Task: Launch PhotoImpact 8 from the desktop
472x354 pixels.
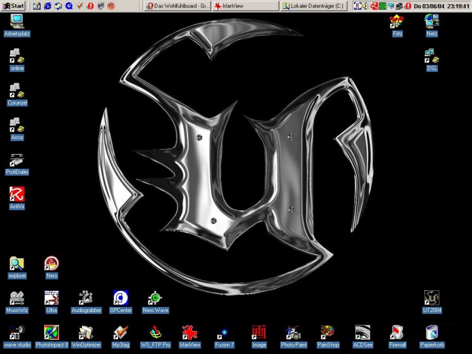Action: point(51,332)
